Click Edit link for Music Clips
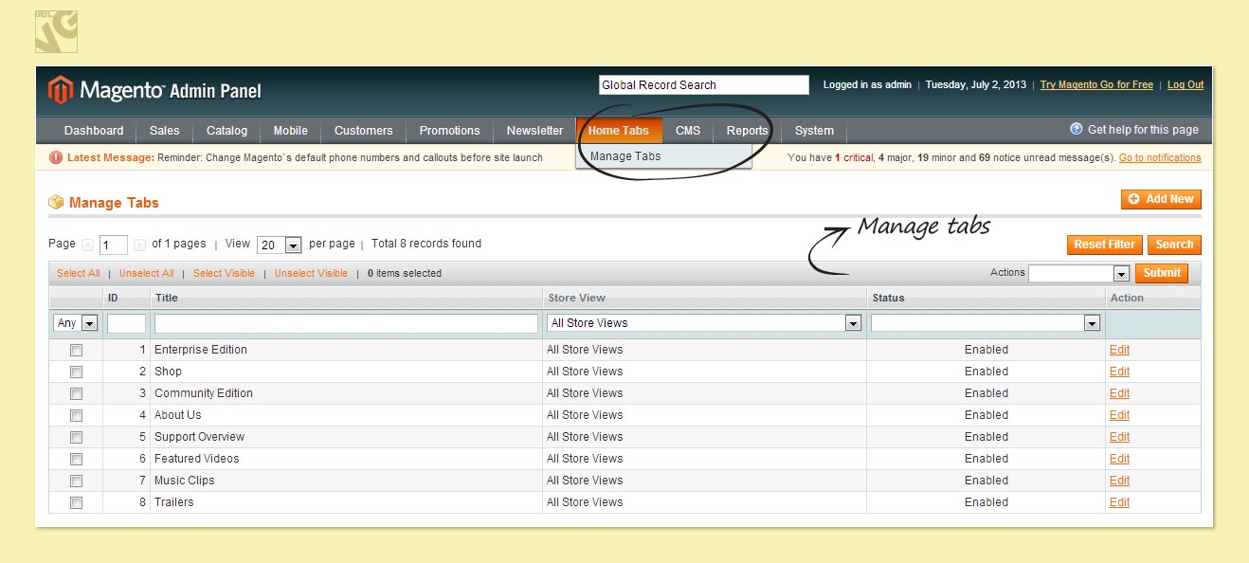Screen dimensions: 1249x563 coord(1119,481)
